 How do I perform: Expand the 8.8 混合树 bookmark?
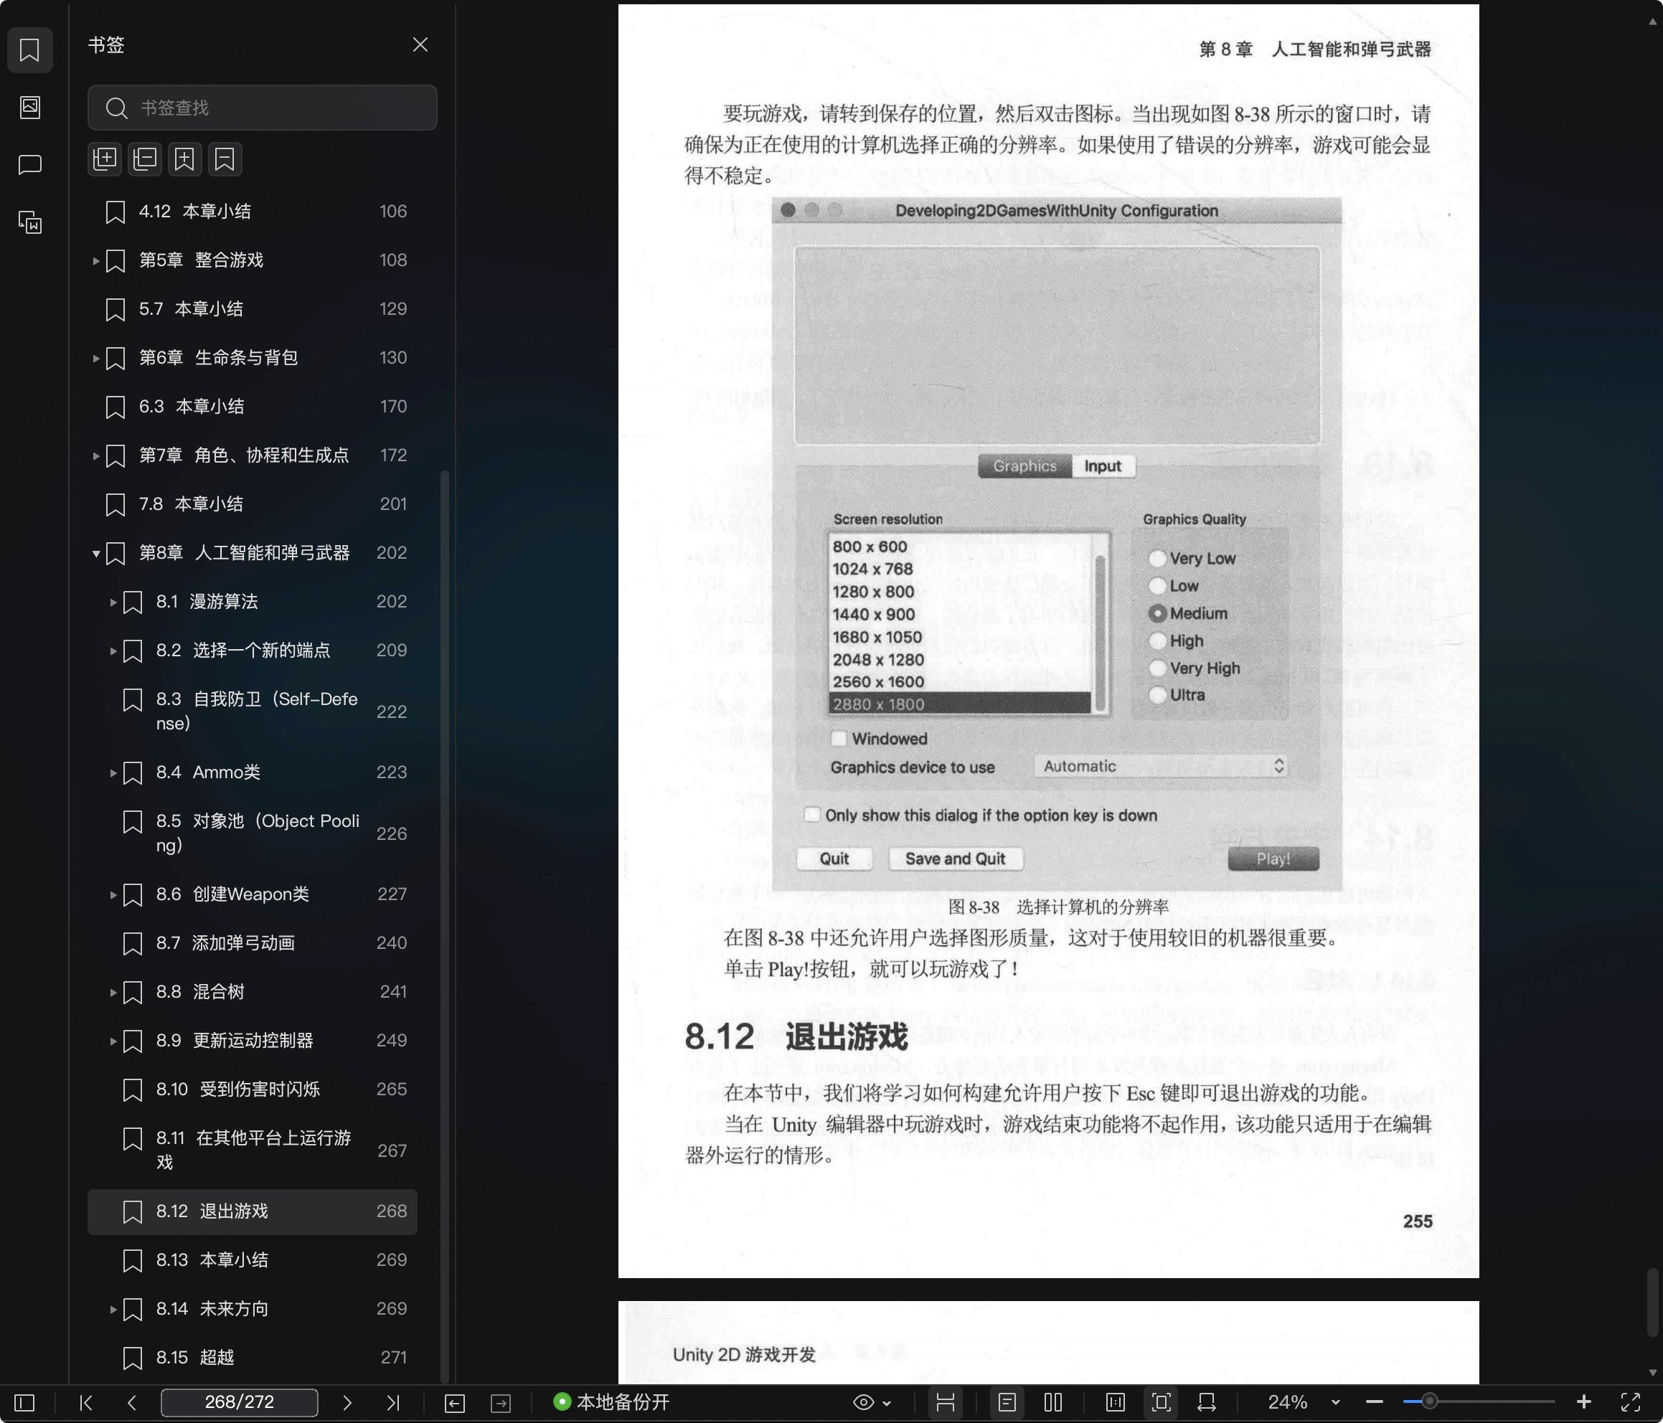[x=113, y=992]
